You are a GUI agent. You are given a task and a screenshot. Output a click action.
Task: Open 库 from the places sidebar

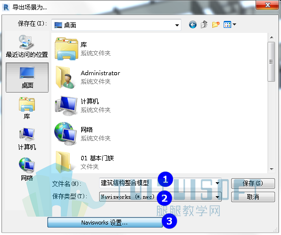point(27,108)
